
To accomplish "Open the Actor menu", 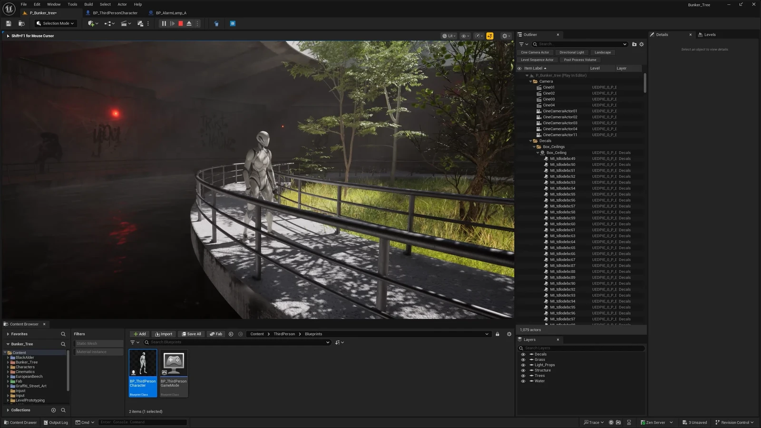I will tap(122, 4).
